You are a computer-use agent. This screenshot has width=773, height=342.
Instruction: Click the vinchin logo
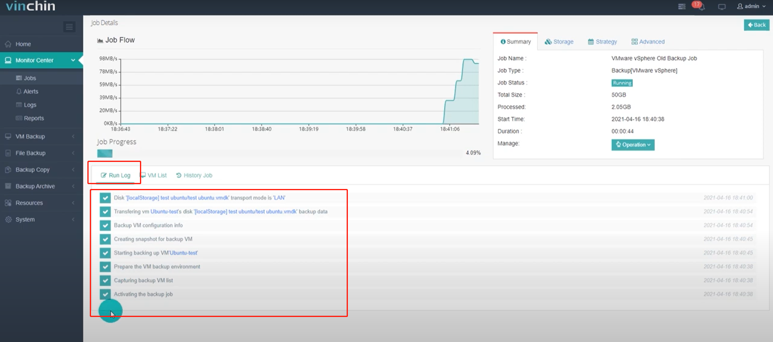tap(31, 6)
